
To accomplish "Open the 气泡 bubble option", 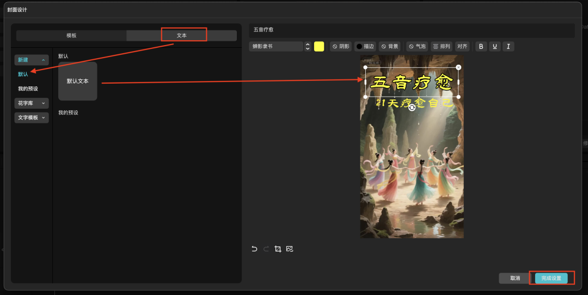I will pyautogui.click(x=417, y=46).
